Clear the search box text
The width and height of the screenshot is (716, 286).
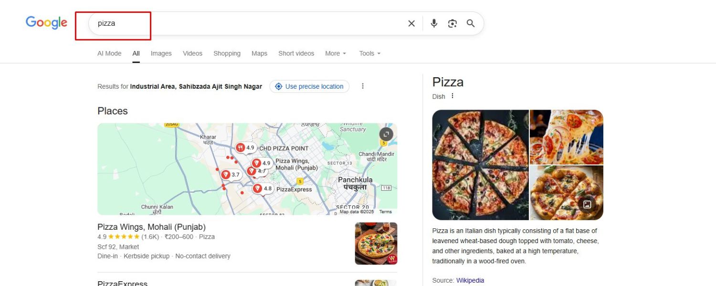pos(411,23)
